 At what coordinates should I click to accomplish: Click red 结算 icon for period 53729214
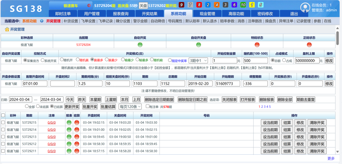point(76,130)
